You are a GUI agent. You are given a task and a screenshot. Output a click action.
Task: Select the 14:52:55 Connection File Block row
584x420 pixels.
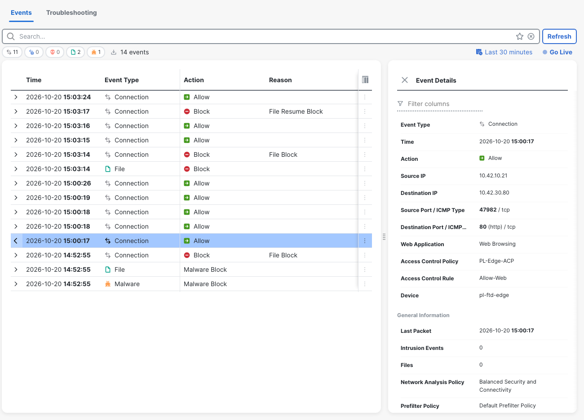pyautogui.click(x=191, y=255)
